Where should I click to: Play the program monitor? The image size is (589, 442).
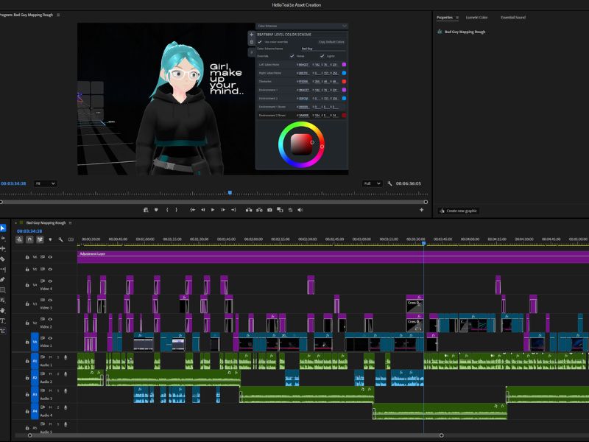point(213,210)
